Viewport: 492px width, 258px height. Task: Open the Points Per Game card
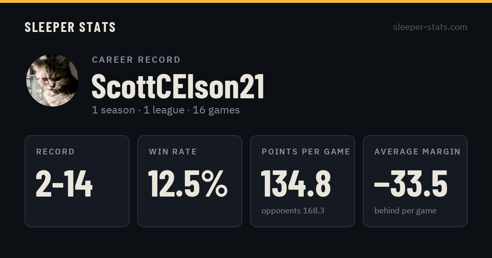(x=303, y=181)
